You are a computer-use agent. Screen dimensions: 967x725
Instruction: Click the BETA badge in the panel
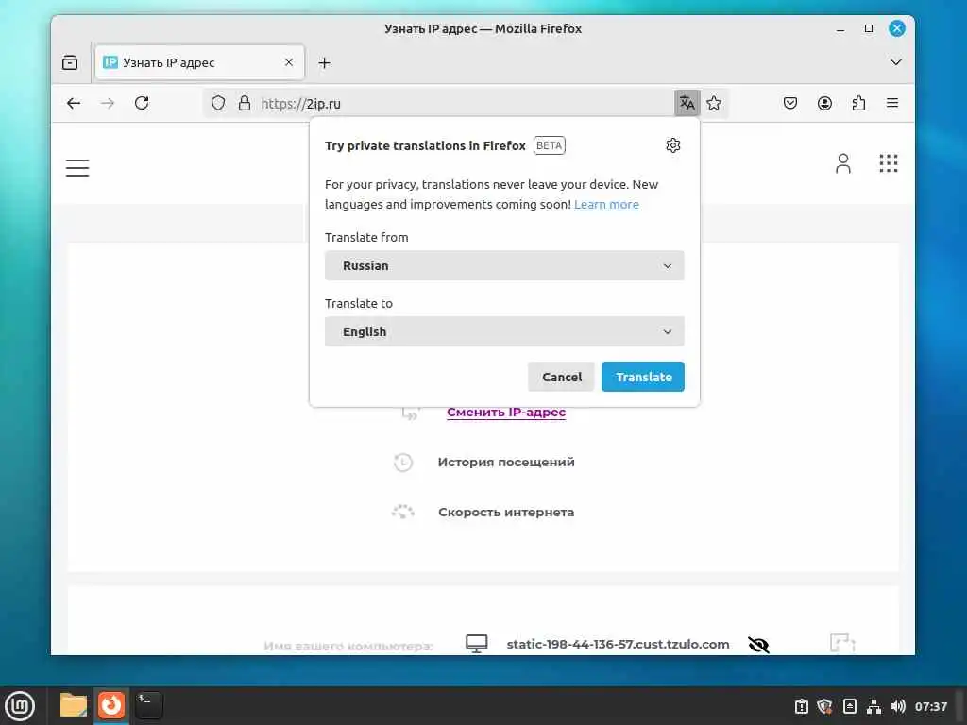point(549,145)
